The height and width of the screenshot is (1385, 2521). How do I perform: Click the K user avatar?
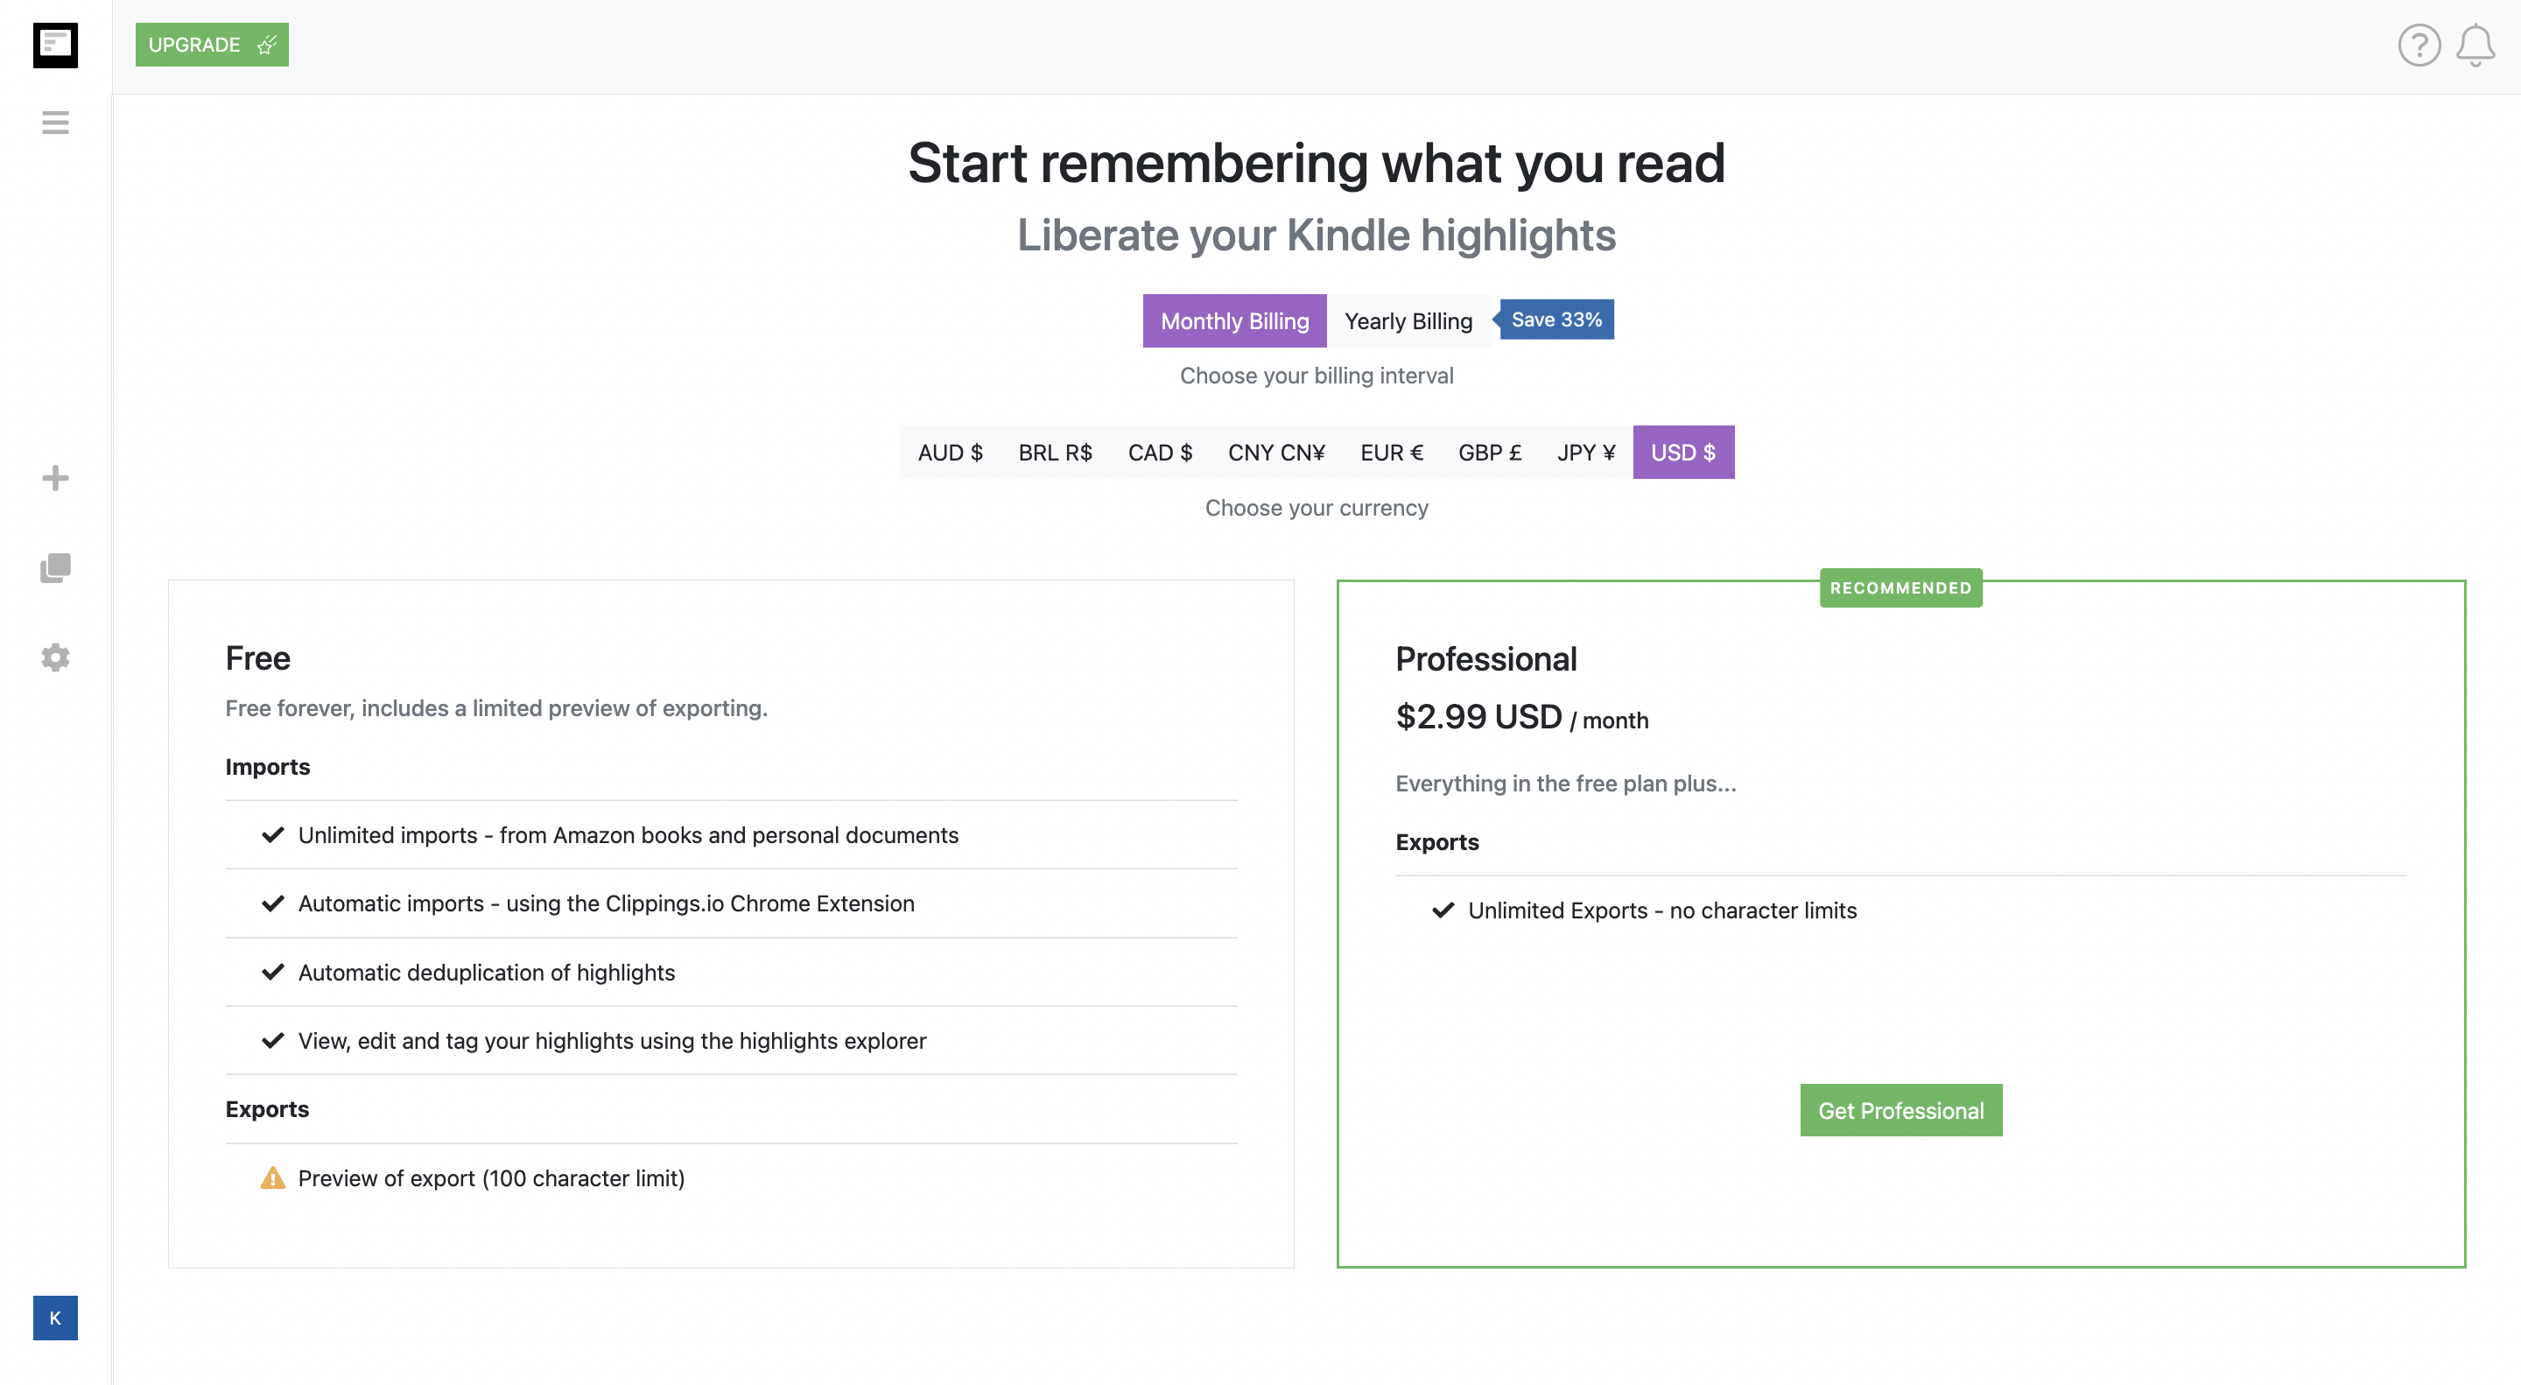pyautogui.click(x=55, y=1318)
